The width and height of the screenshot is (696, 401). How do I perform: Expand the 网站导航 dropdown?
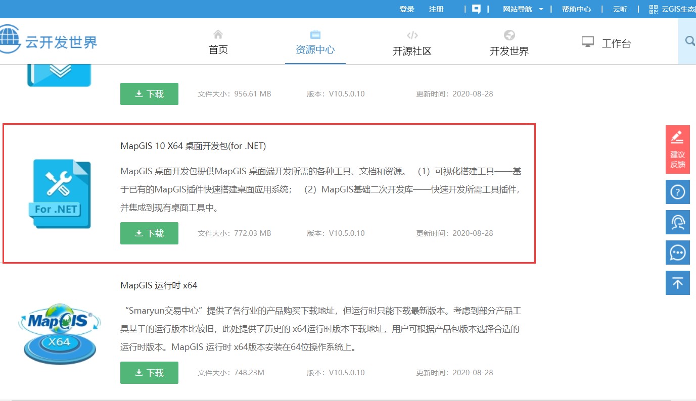point(523,9)
